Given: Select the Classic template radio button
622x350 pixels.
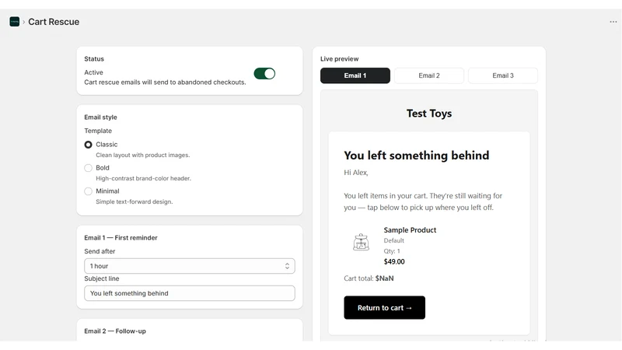Looking at the screenshot, I should (88, 145).
